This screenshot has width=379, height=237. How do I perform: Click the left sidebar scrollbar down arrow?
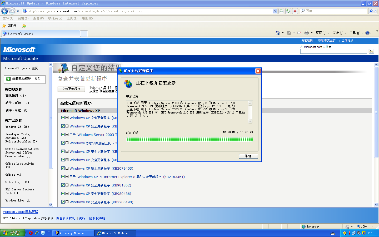51,205
